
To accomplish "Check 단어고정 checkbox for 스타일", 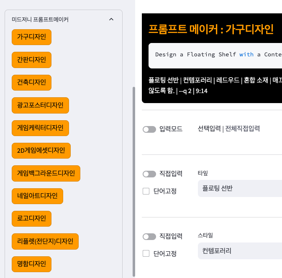I will (146, 253).
